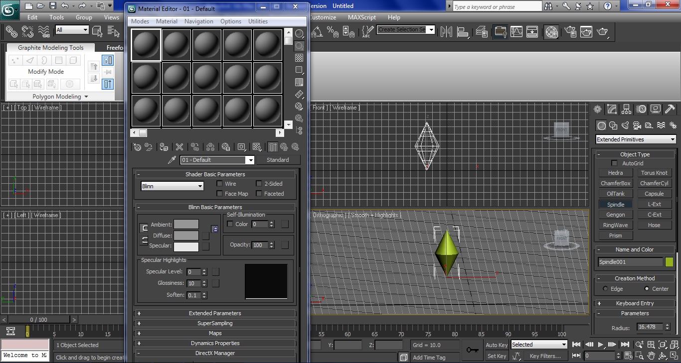Click Put to Library icon

click(226, 147)
